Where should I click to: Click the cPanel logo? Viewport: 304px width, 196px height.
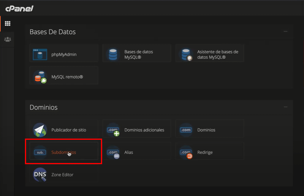click(x=19, y=9)
